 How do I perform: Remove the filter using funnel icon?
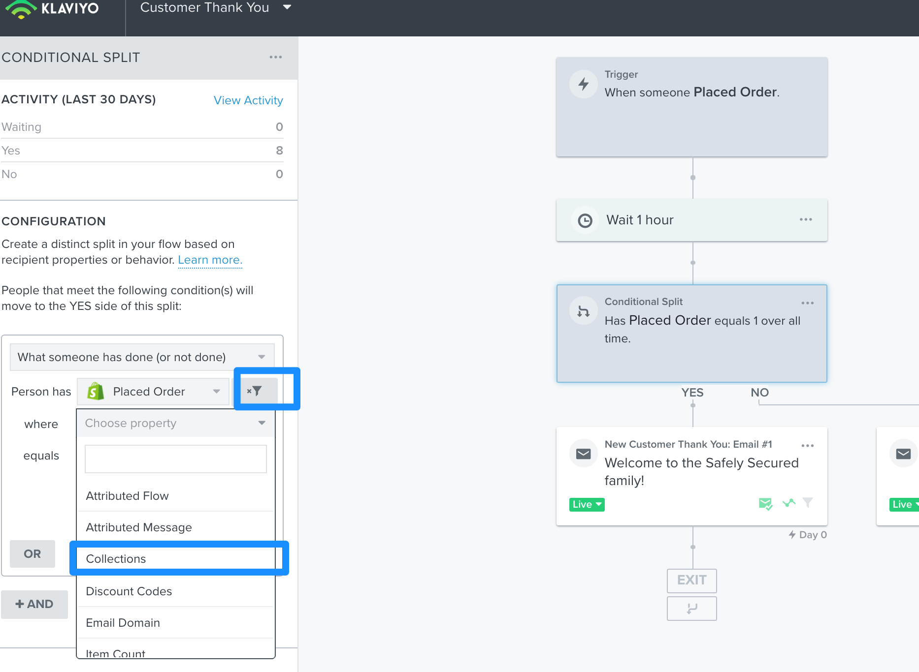point(255,391)
